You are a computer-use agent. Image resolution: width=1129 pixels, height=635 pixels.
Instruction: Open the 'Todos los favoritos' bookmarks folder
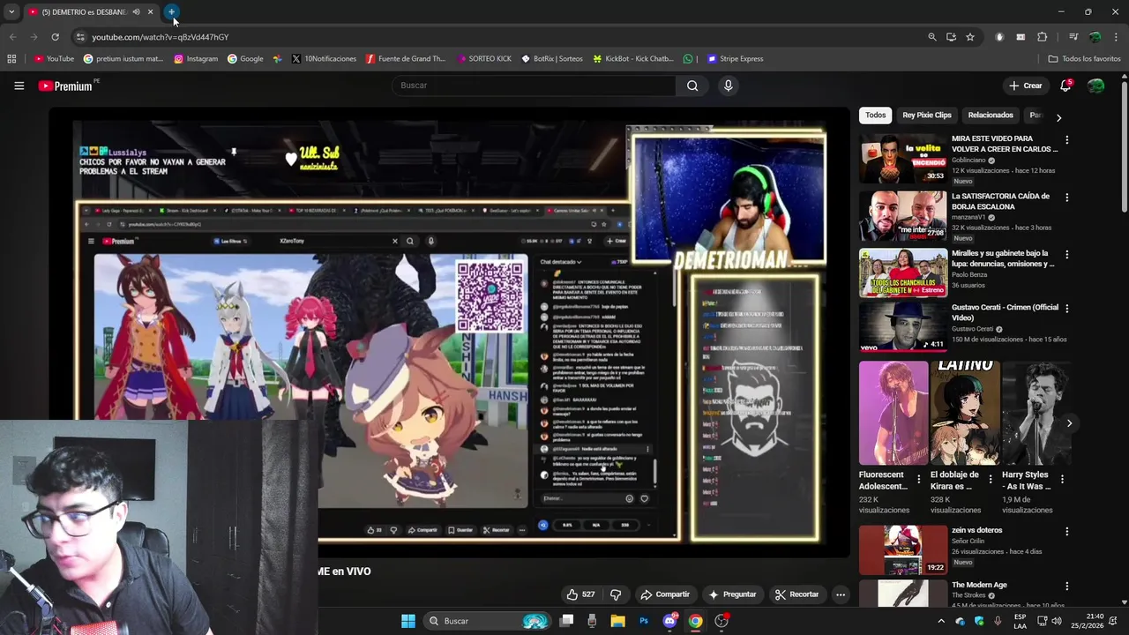[x=1084, y=59]
